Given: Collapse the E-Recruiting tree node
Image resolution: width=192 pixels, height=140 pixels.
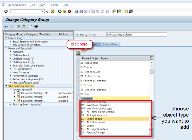Looking at the screenshot, I should pos(6,38).
